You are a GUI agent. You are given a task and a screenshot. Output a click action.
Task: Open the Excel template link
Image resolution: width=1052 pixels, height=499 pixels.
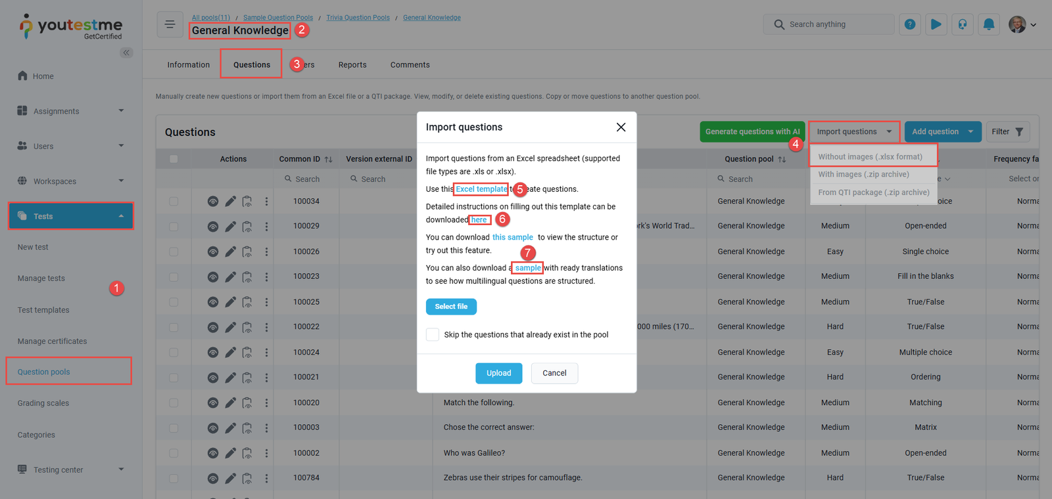481,189
